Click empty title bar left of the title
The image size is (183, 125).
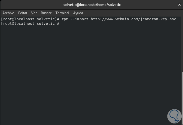30,5
